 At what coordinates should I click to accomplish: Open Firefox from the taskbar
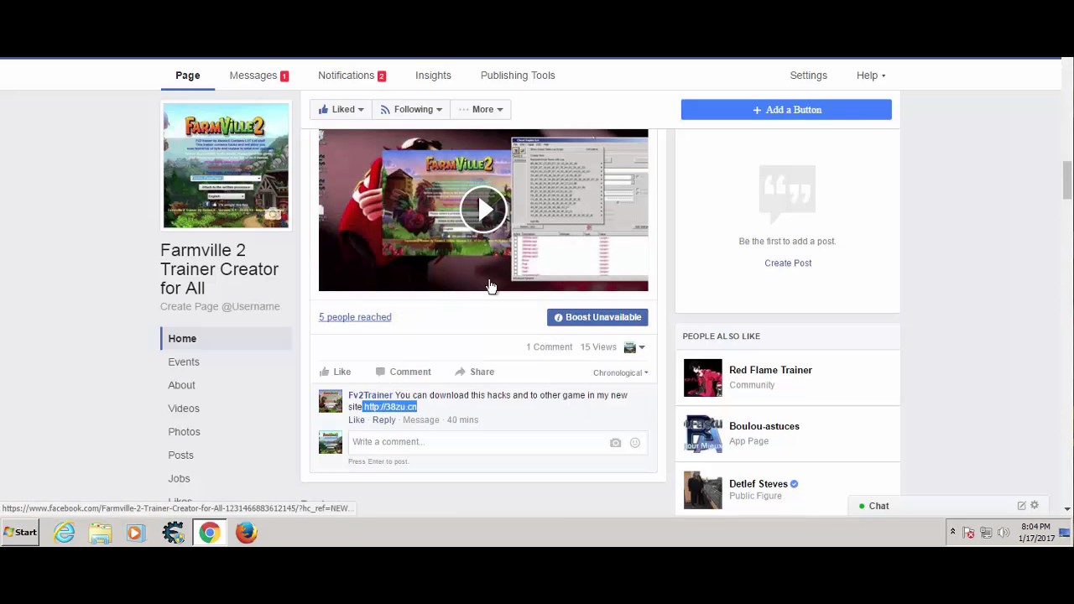pyautogui.click(x=246, y=533)
